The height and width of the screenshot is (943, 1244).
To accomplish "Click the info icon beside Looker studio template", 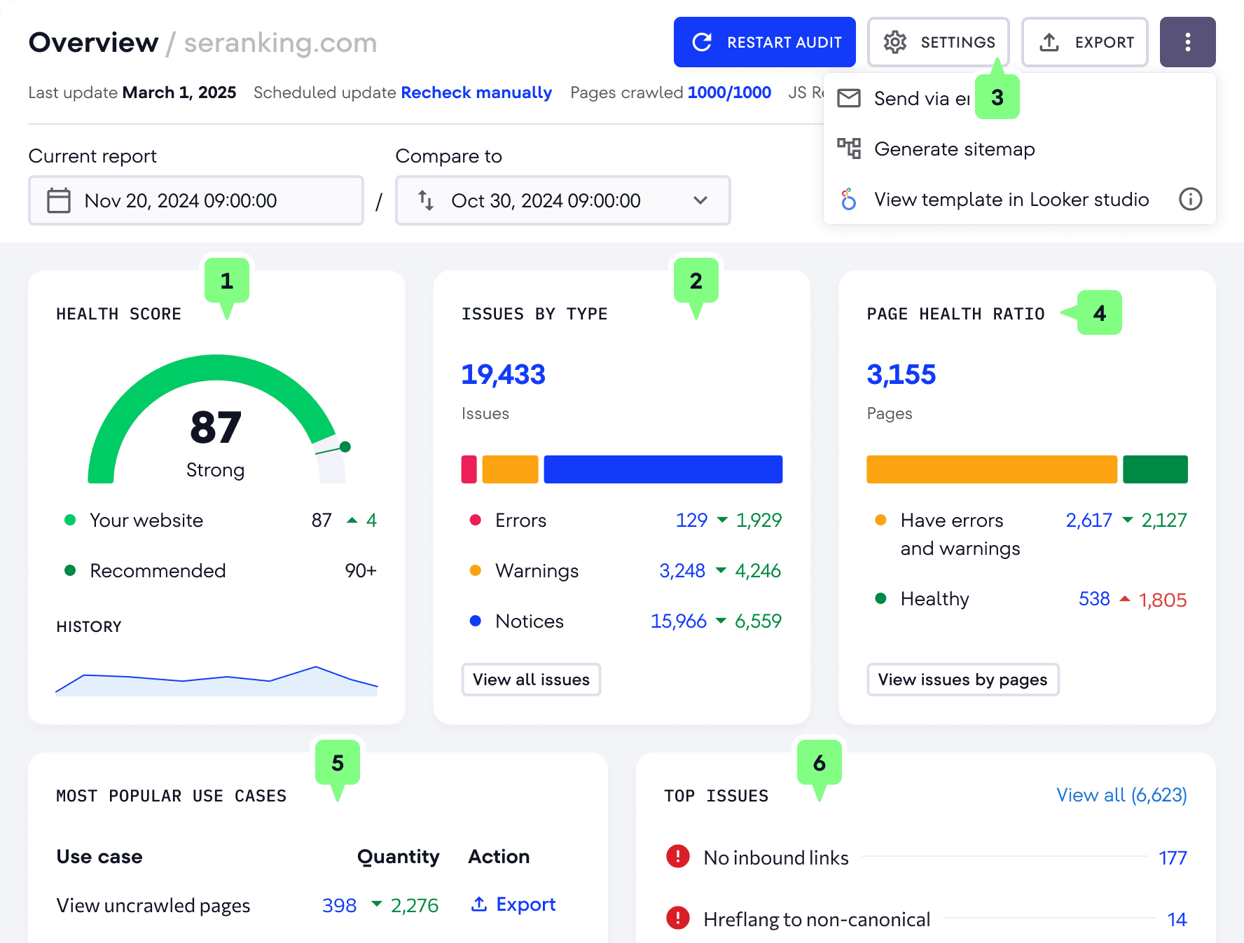I will (1190, 200).
